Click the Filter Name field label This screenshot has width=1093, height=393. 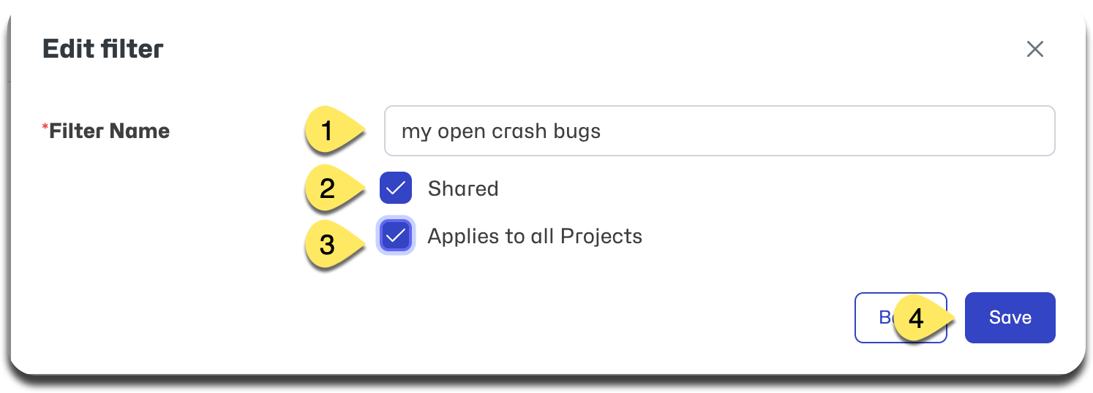(109, 131)
